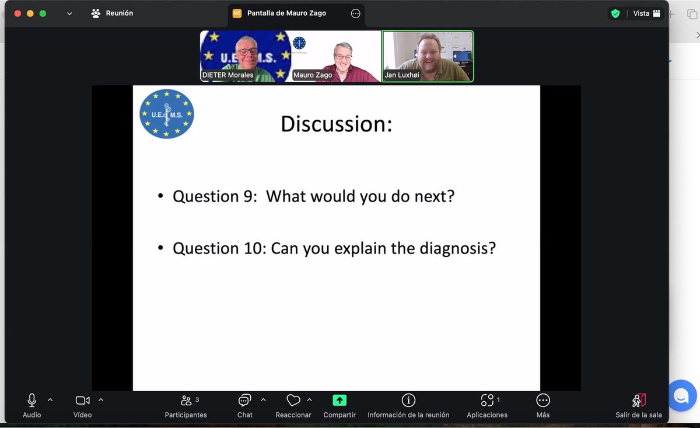Click the U.E.M.S. logo on slide

[167, 114]
